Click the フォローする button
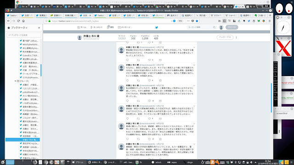Image resolution: width=294 pixels, height=165 pixels. click(x=225, y=37)
